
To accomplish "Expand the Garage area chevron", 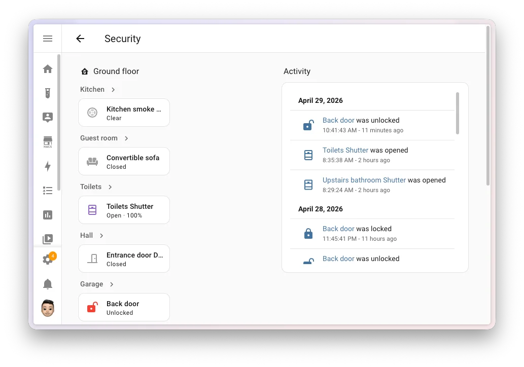I will (112, 284).
